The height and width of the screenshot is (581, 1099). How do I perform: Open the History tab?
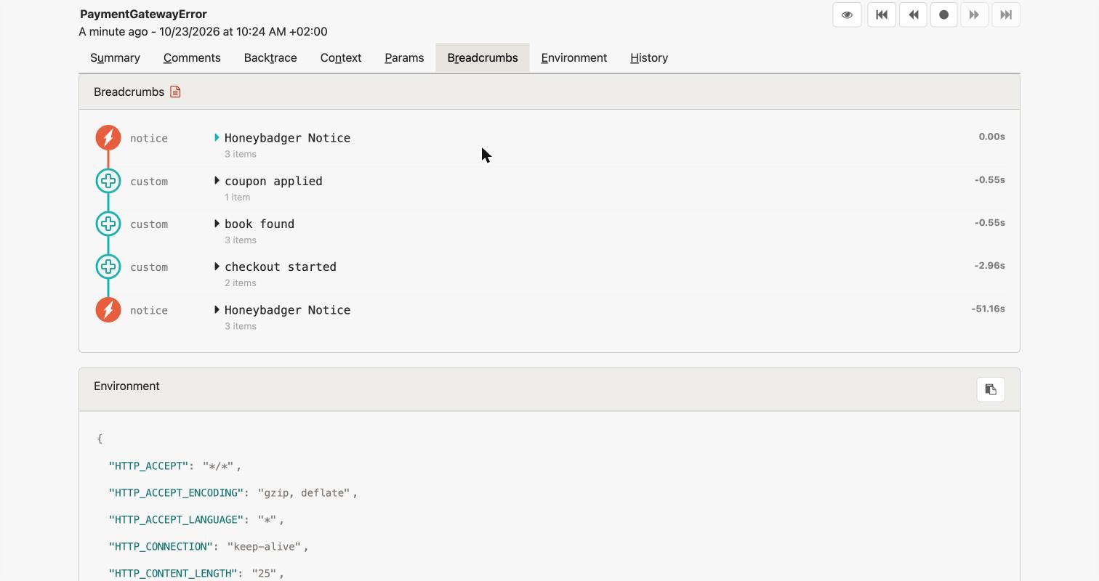tap(649, 57)
